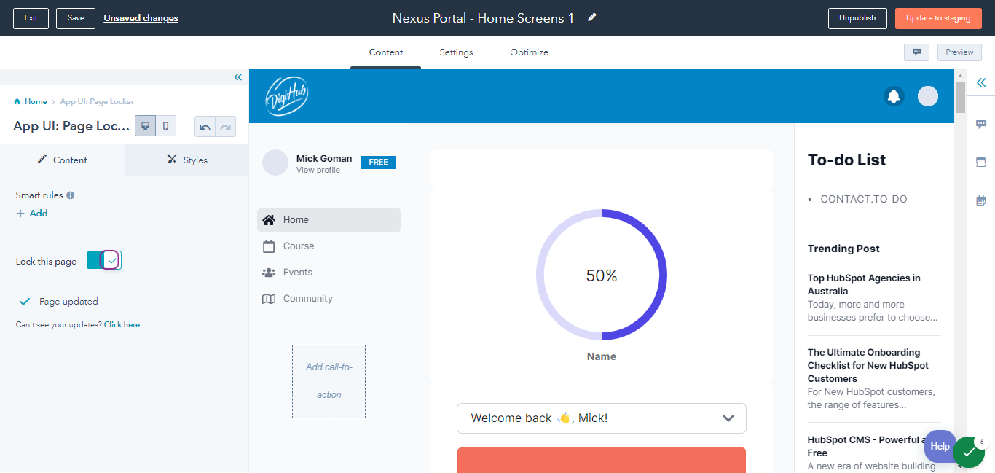Select the Styles sidebar tab
The image size is (995, 473).
[x=187, y=160]
